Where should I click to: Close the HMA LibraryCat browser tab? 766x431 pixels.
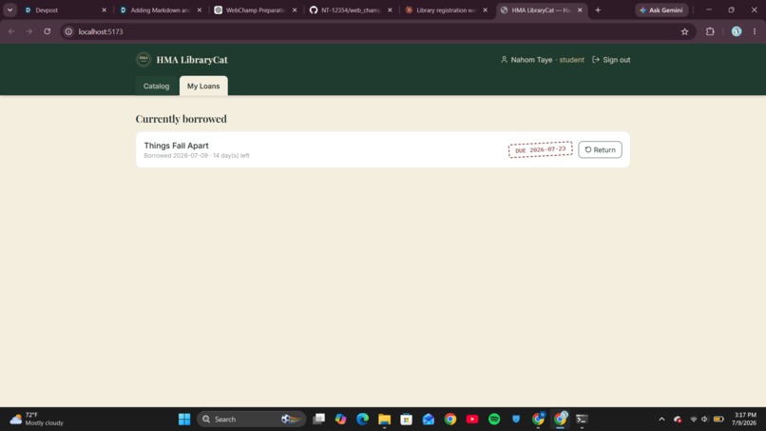click(580, 10)
